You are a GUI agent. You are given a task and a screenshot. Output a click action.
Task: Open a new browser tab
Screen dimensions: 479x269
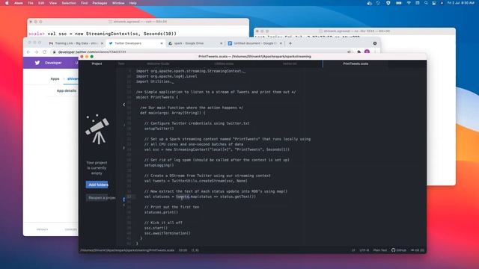point(290,43)
